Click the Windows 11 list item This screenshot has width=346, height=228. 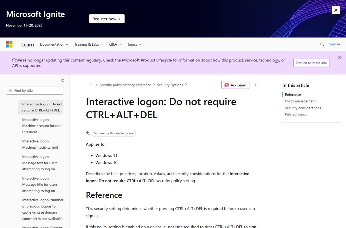[106, 155]
